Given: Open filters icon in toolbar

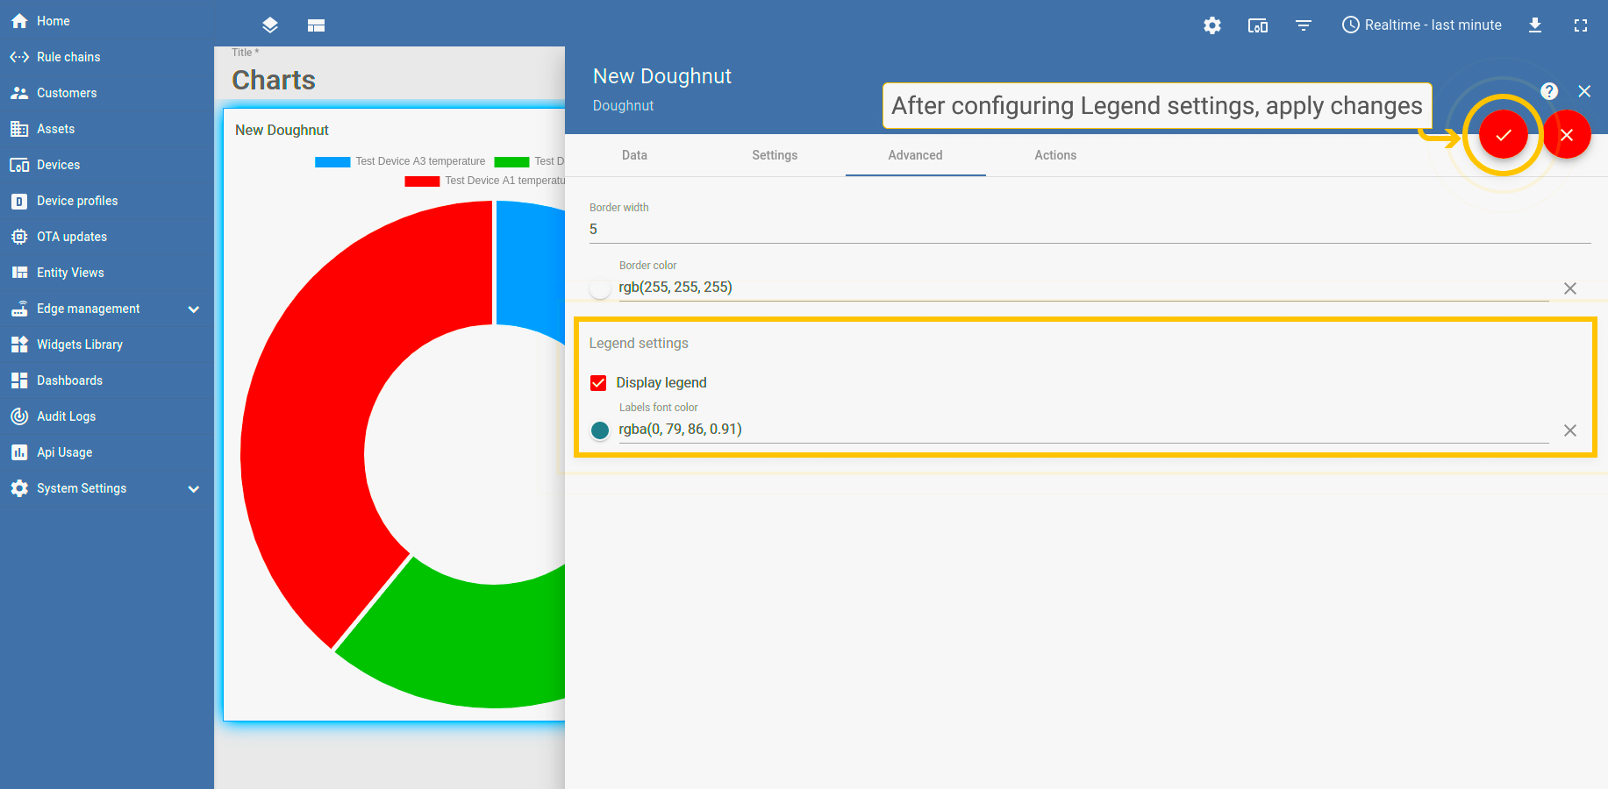Looking at the screenshot, I should 1304,25.
